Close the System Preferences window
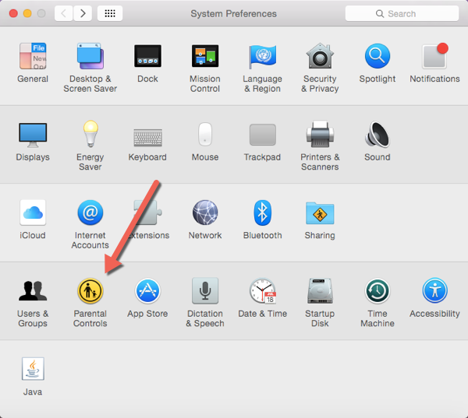This screenshot has height=418, width=468. [13, 13]
